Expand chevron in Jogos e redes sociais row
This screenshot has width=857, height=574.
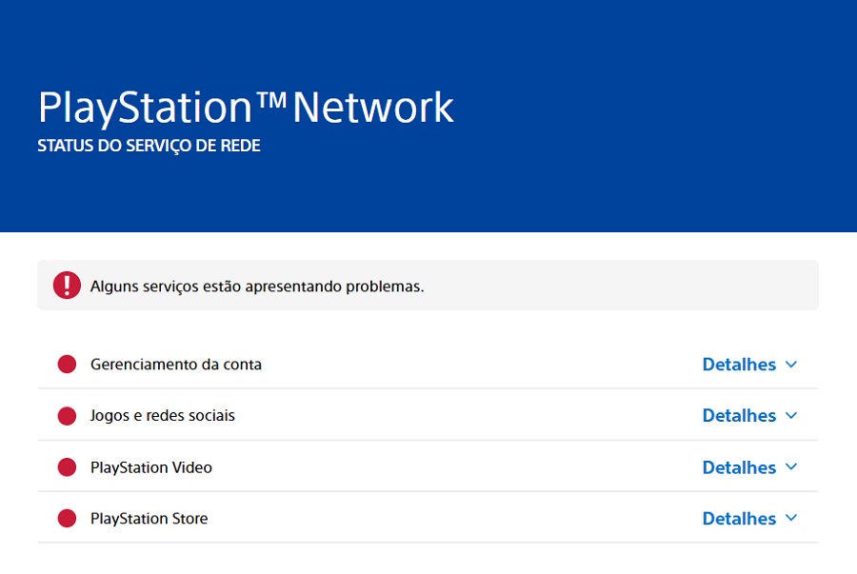pyautogui.click(x=791, y=416)
